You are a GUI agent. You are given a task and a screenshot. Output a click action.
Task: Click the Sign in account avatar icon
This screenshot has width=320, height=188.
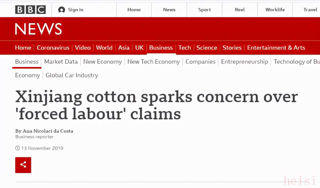coord(61,10)
